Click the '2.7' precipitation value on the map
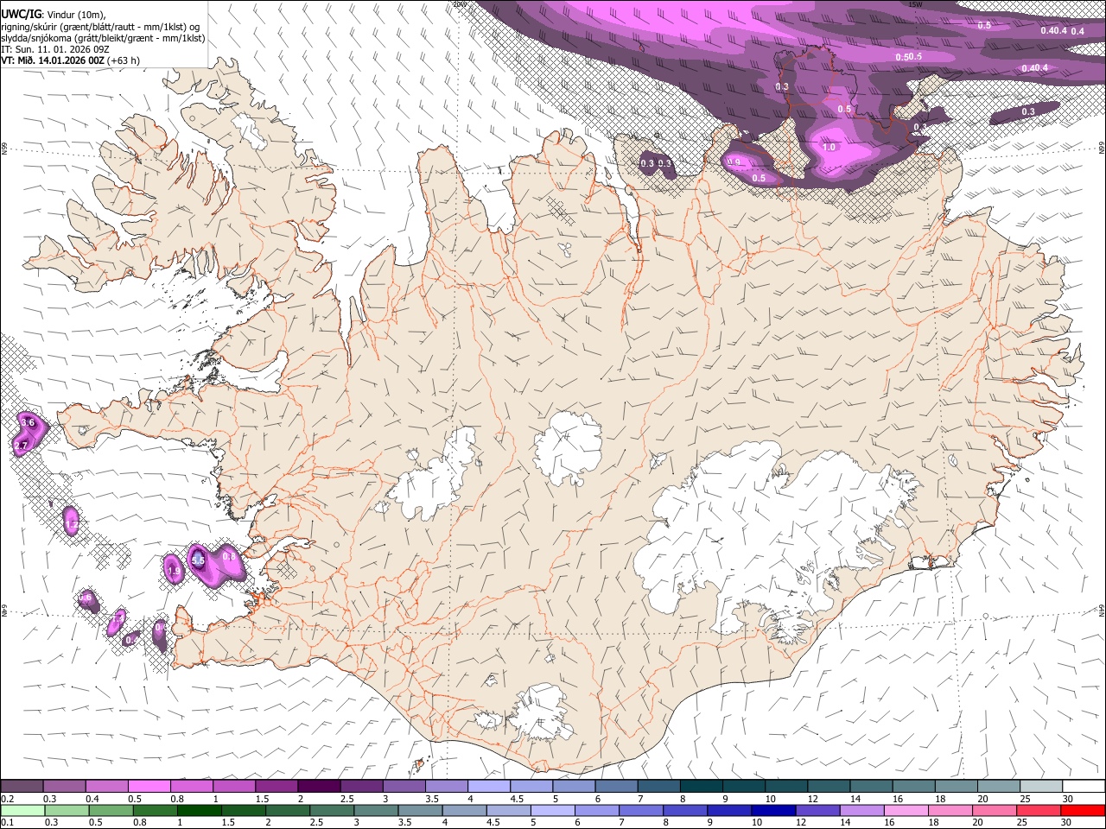The image size is (1106, 829). click(22, 445)
